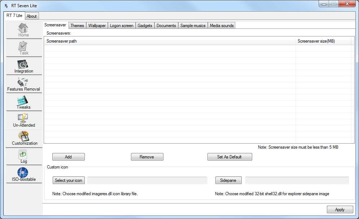
Task: Close the RT Seven Lite window
Action: click(x=347, y=4)
